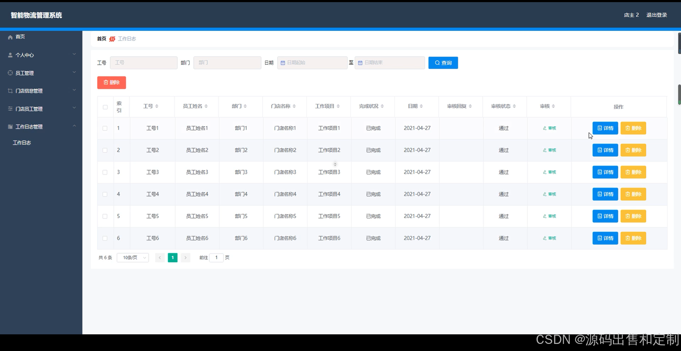Viewport: 681px width, 351px height.
Task: Open 详情 for 工号5 row
Action: click(605, 216)
